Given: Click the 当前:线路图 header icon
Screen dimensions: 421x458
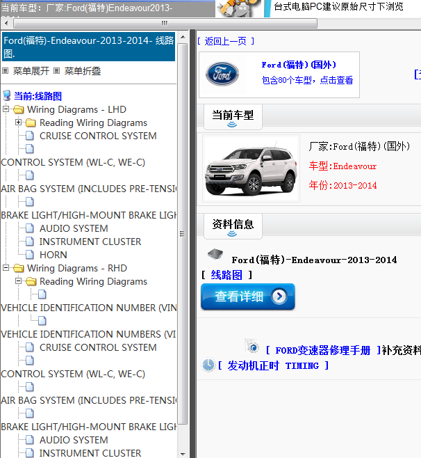Looking at the screenshot, I should point(7,95).
